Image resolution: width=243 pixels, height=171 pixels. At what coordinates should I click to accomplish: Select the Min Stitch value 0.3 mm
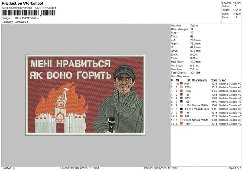[x=195, y=65]
